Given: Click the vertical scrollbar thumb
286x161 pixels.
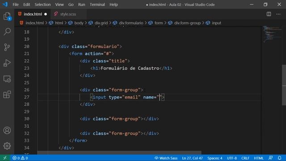Looking at the screenshot, I should 284,85.
